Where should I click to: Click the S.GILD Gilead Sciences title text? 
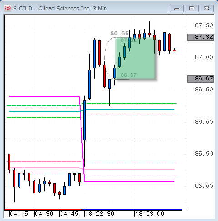tap(60, 9)
